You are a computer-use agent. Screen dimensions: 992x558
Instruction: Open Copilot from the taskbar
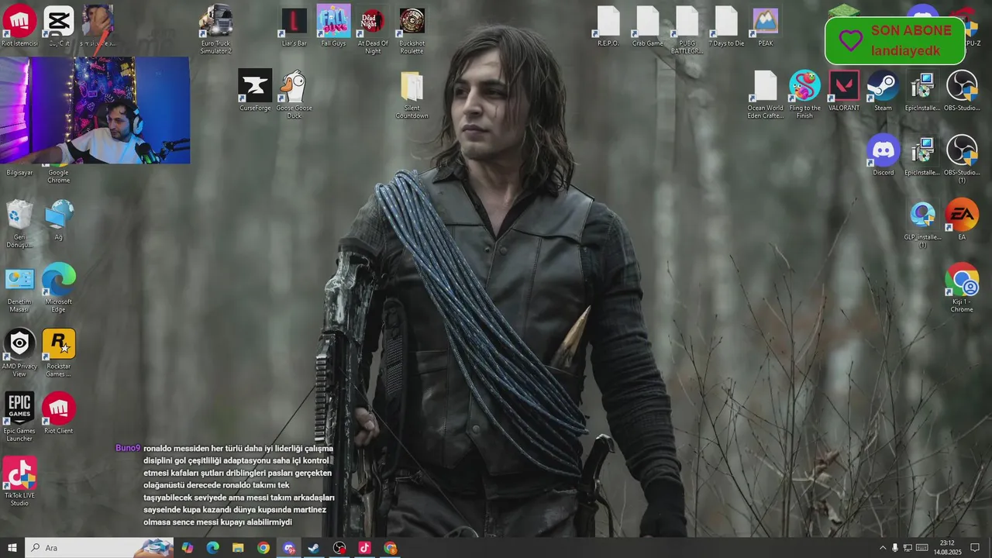(x=188, y=548)
